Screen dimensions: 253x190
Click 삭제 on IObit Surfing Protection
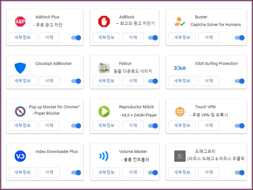tap(209, 81)
